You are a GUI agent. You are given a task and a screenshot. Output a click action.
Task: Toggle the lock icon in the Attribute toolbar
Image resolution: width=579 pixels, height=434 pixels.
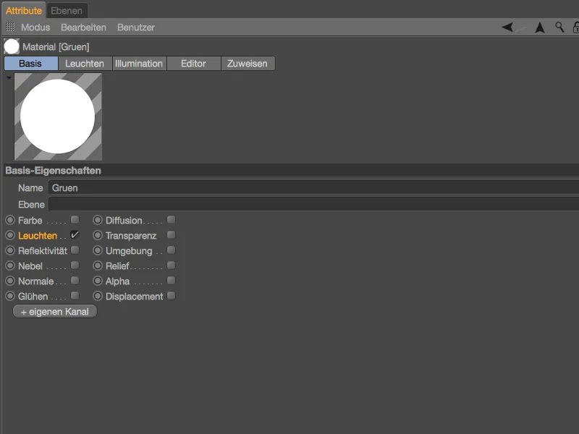tap(575, 27)
